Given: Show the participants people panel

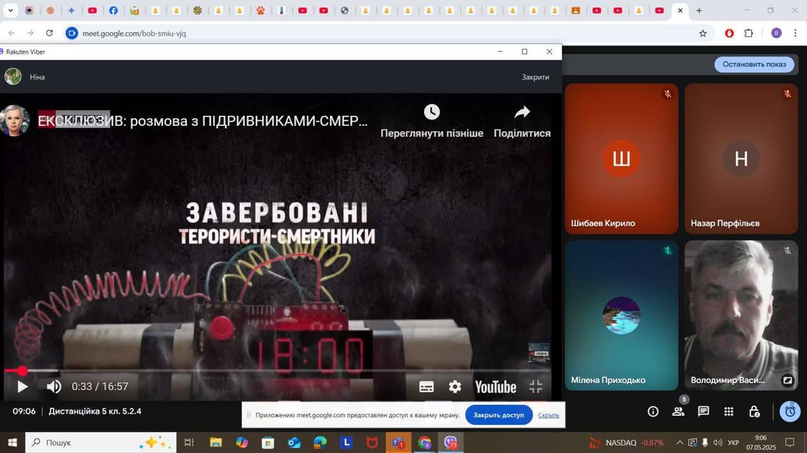Looking at the screenshot, I should point(678,411).
